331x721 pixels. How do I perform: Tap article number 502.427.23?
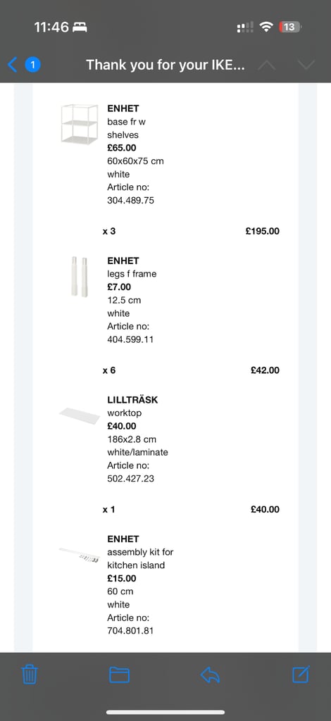coord(130,478)
